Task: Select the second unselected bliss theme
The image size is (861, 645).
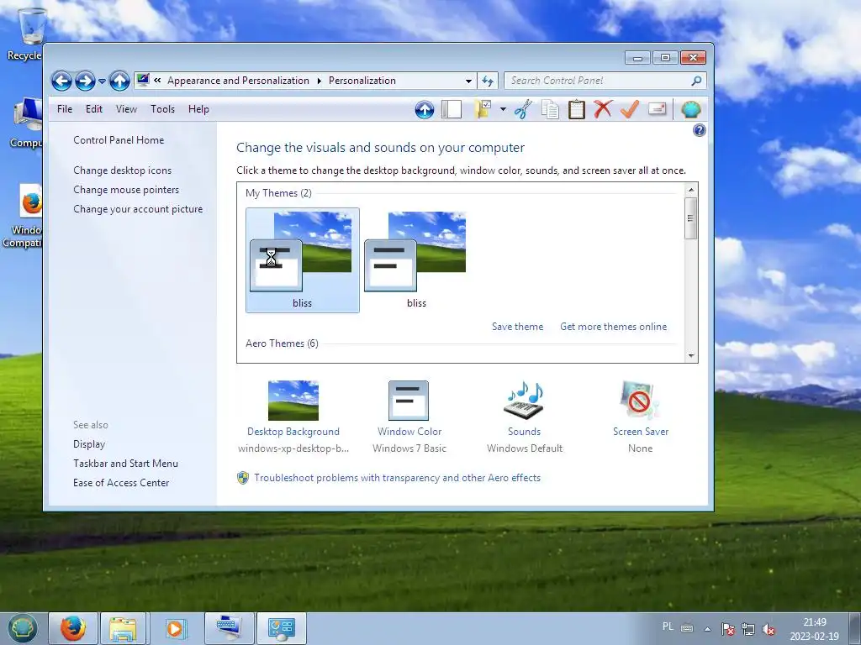Action: (x=417, y=260)
